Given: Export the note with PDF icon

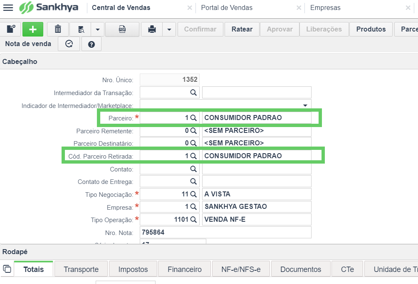Looking at the screenshot, I should coord(122,29).
